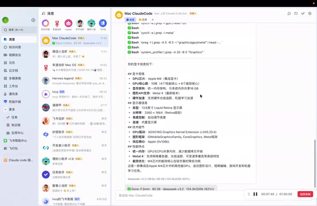Click the checkmark done icon in chat header
This screenshot has width=317, height=206.
click(x=303, y=14)
